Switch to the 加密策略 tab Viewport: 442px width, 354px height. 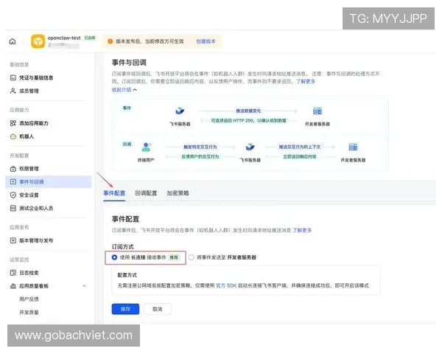(178, 193)
